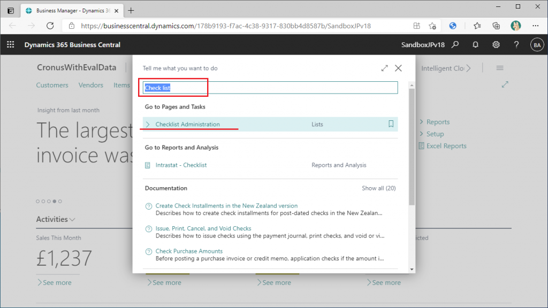The image size is (548, 308).
Task: Open Vendors navigation item
Action: [90, 85]
